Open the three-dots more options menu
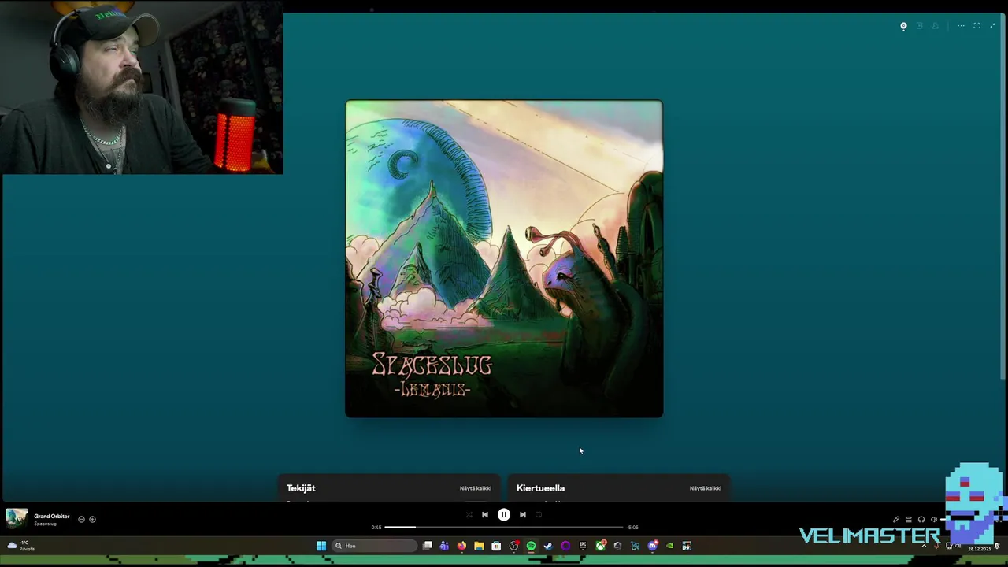Image resolution: width=1008 pixels, height=567 pixels. [x=961, y=26]
